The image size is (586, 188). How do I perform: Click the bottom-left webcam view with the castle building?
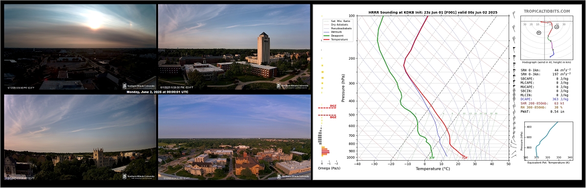pyautogui.click(x=80, y=137)
